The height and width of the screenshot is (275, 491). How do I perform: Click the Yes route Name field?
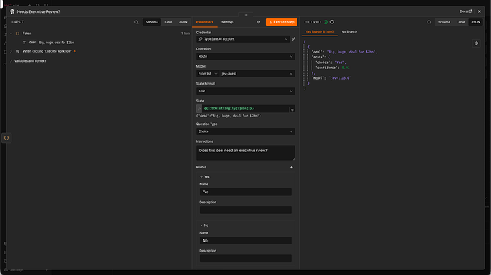pos(245,192)
